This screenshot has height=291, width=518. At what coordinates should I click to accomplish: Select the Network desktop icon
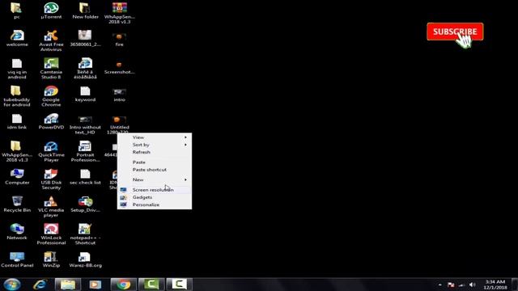pos(17,232)
